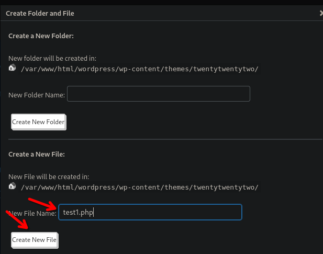Screen dimensions: 323x254
Task: Click the "Create a New File:" heading
Action: point(36,154)
